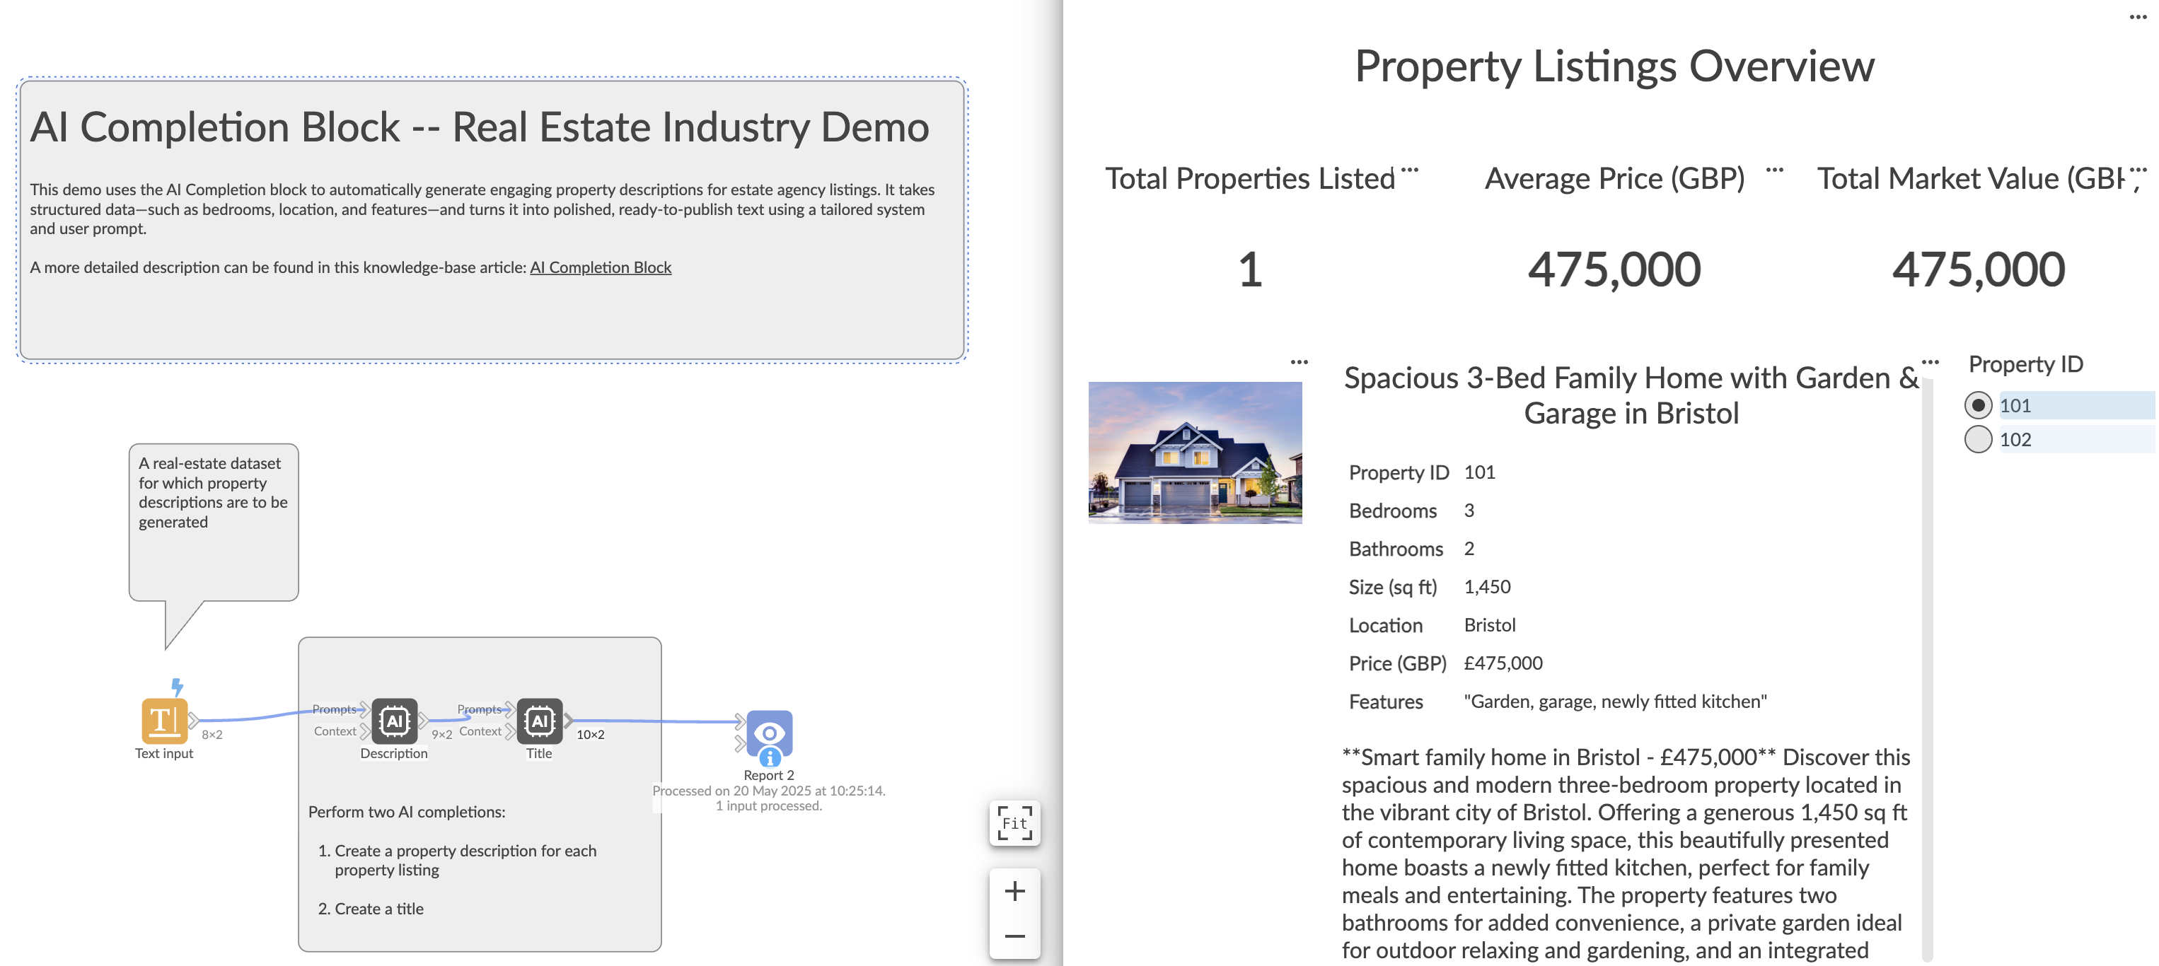Screen dimensions: 2159x966
Task: Open options menu for Total Properties Listed
Action: 1410,170
